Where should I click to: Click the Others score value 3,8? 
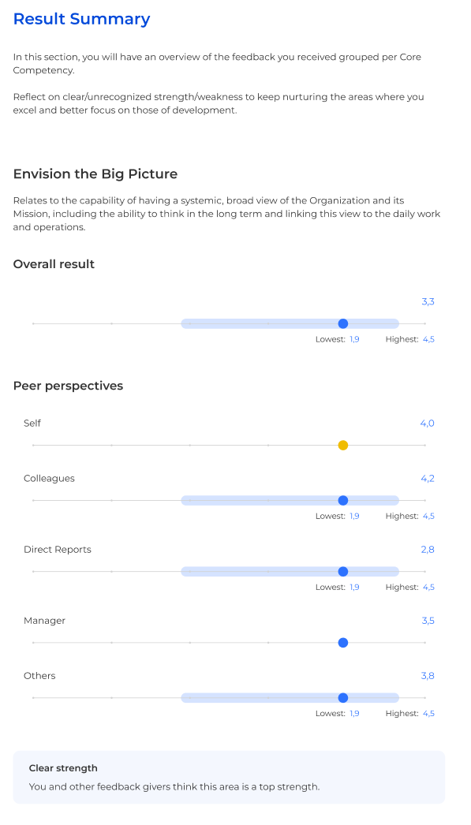[428, 676]
